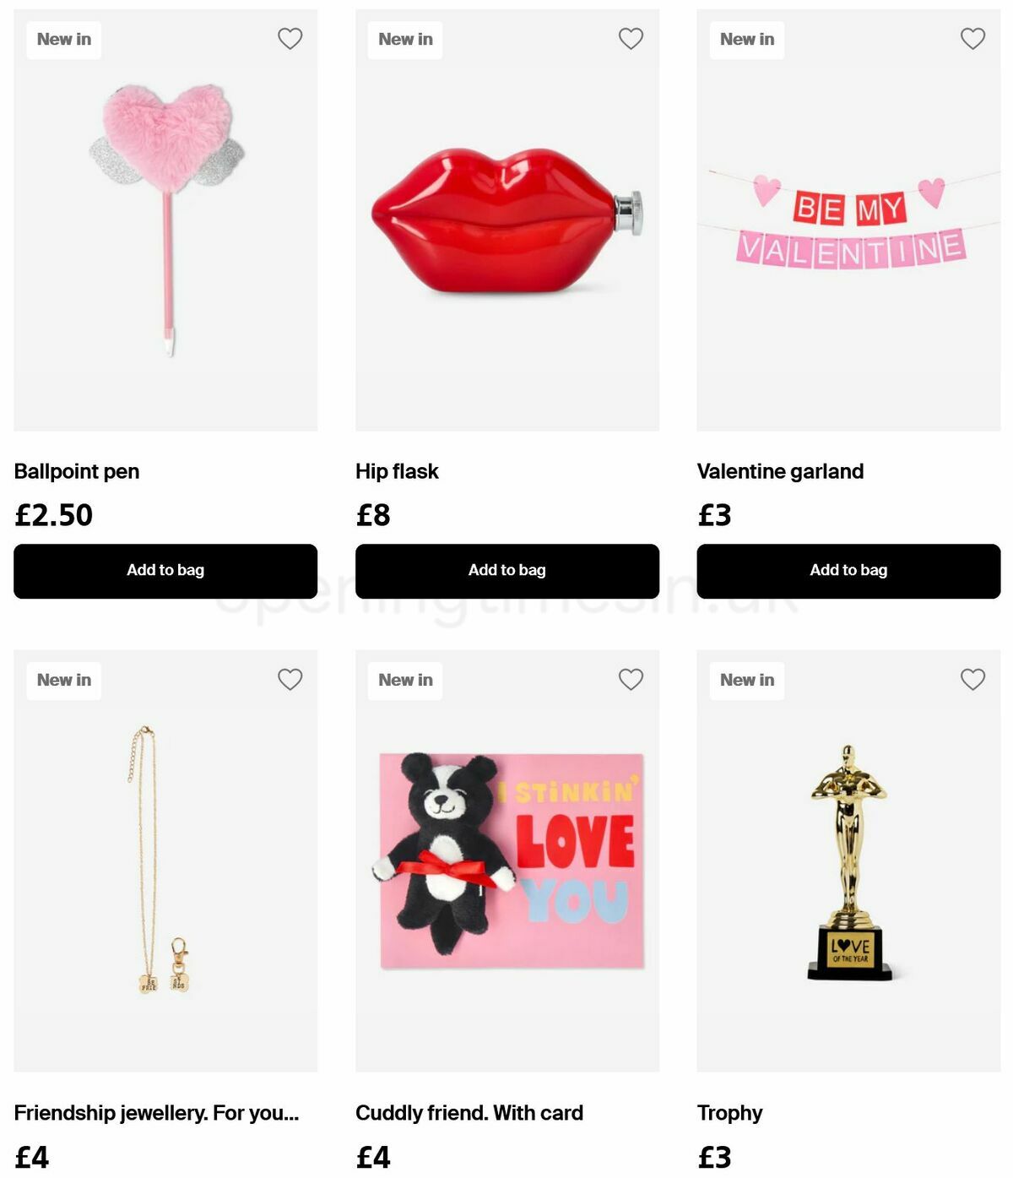
Task: Save the Trophy using its heart icon
Action: click(x=972, y=680)
